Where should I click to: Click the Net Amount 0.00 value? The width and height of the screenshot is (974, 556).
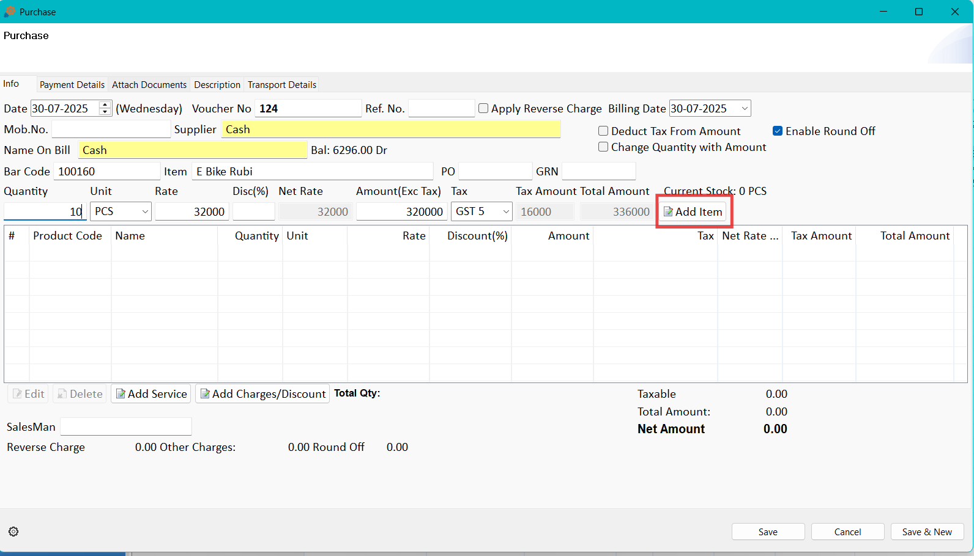click(775, 429)
